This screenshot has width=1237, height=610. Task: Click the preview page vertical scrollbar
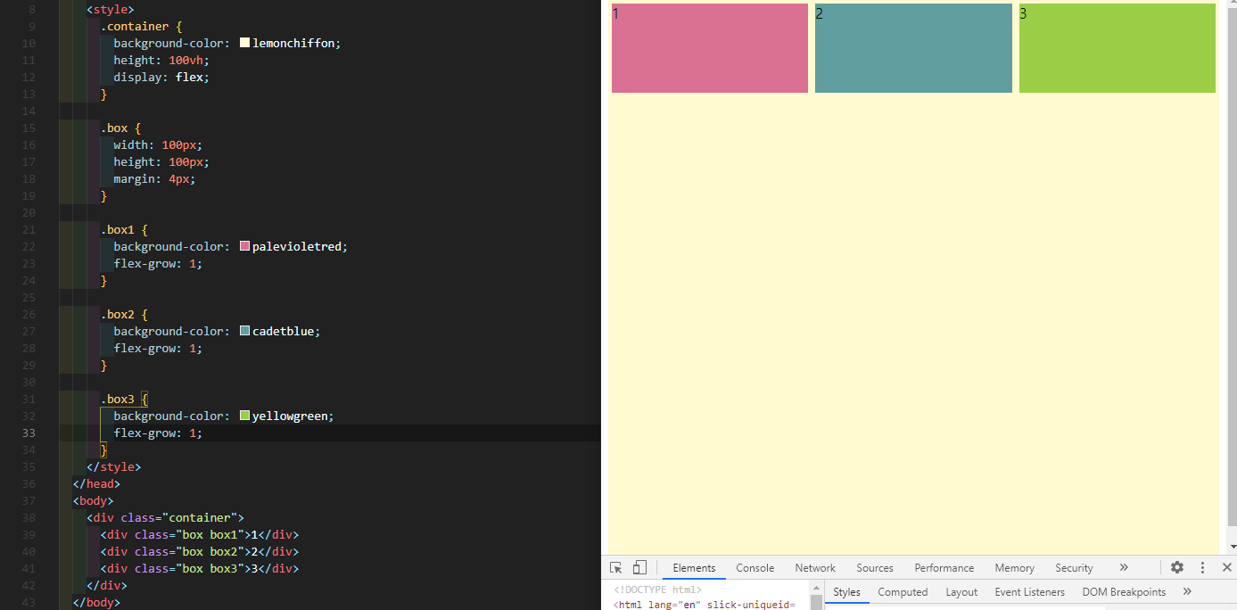coord(1232,268)
